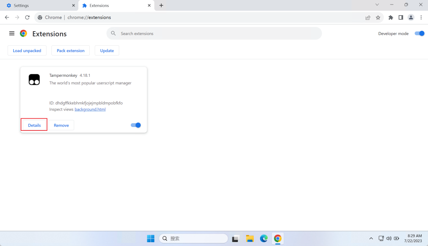The height and width of the screenshot is (246, 428).
Task: Open File Explorer from the taskbar
Action: click(250, 239)
